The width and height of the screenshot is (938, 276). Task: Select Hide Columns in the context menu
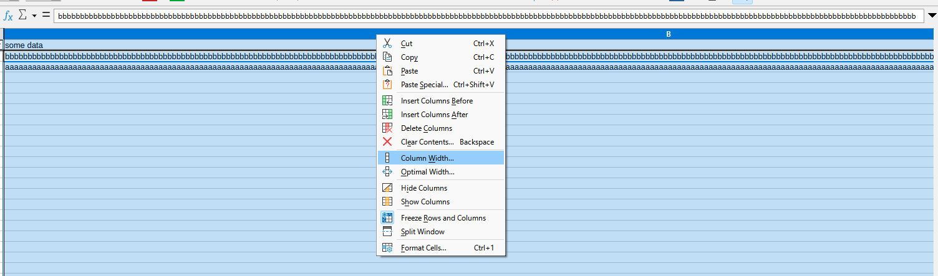423,188
